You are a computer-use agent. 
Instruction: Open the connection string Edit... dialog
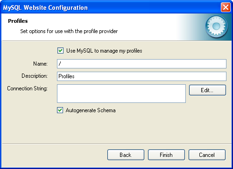(207, 90)
